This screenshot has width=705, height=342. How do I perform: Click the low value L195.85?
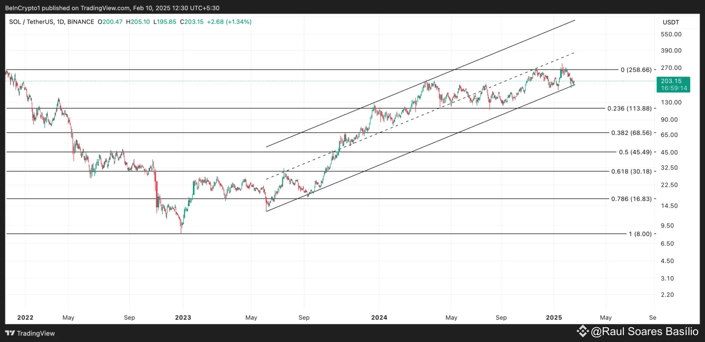coord(165,22)
